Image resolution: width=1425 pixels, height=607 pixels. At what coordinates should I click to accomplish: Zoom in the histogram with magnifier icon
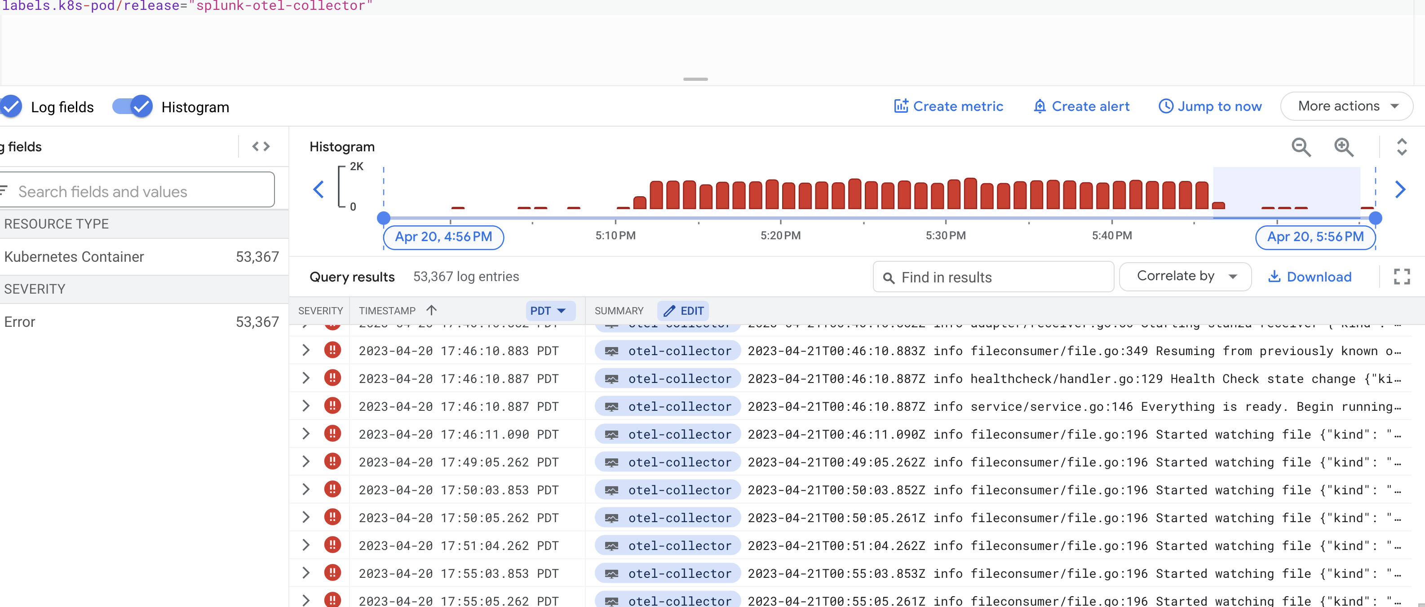(1344, 147)
